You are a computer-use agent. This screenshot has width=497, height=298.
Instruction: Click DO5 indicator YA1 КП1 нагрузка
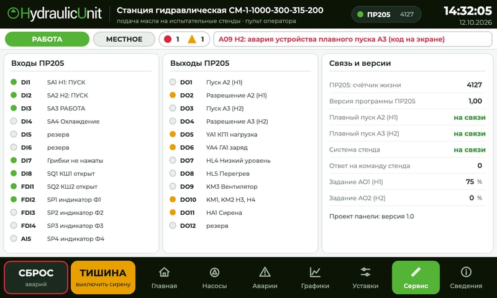click(x=173, y=134)
